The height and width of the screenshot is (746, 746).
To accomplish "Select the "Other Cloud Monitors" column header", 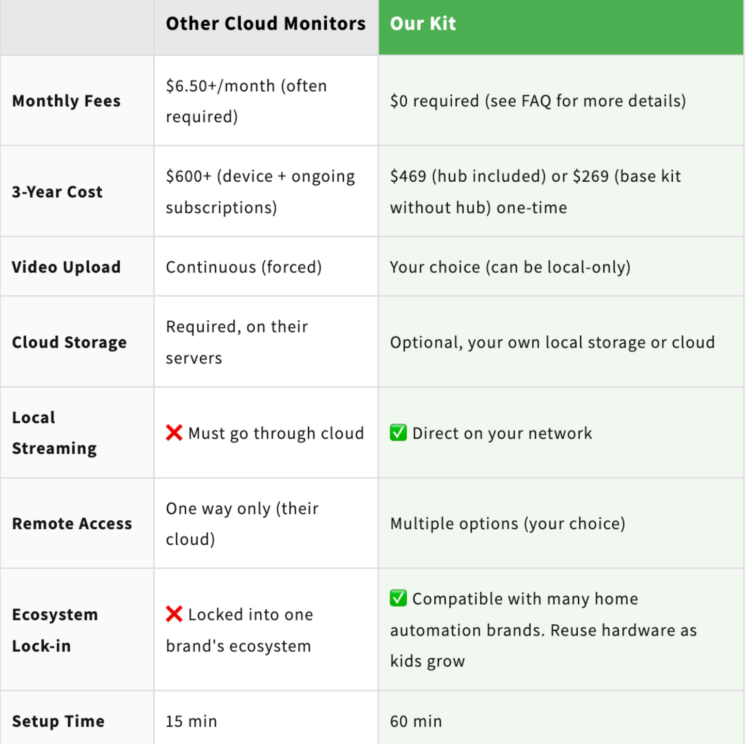I will pos(265,24).
